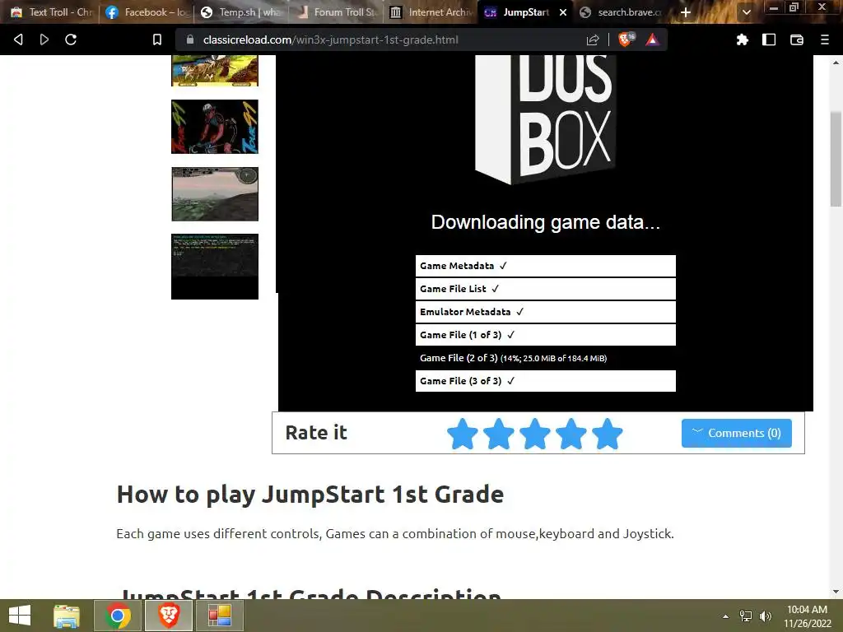Open the browser hamburger menu
The height and width of the screenshot is (632, 843).
pyautogui.click(x=825, y=39)
